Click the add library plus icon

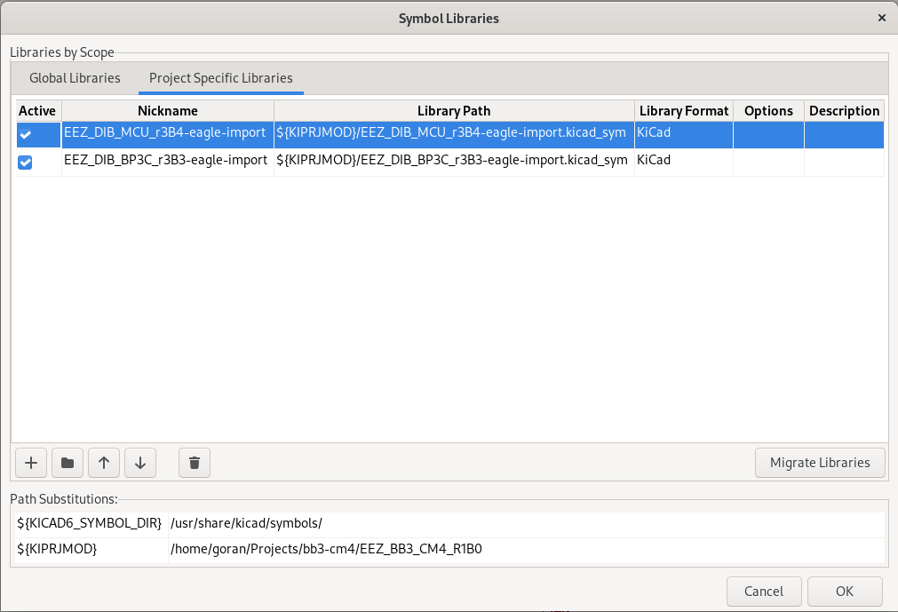[x=31, y=463]
